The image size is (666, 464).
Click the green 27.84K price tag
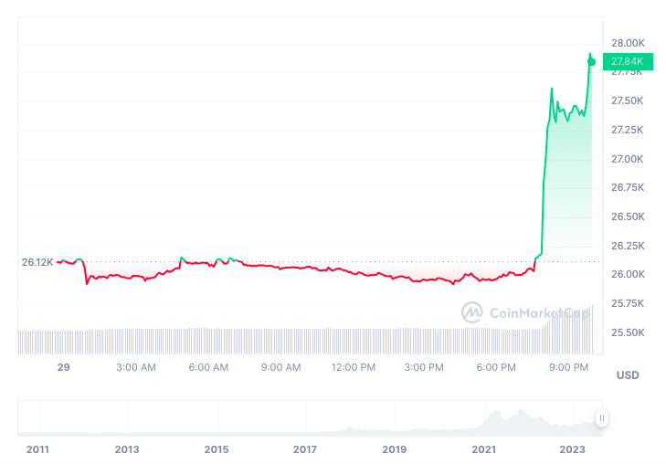click(x=628, y=61)
